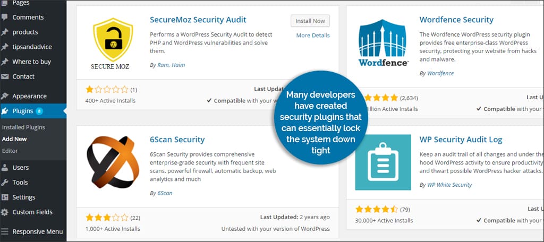
Task: Click the 400+ Active Installs text
Action: click(x=110, y=100)
